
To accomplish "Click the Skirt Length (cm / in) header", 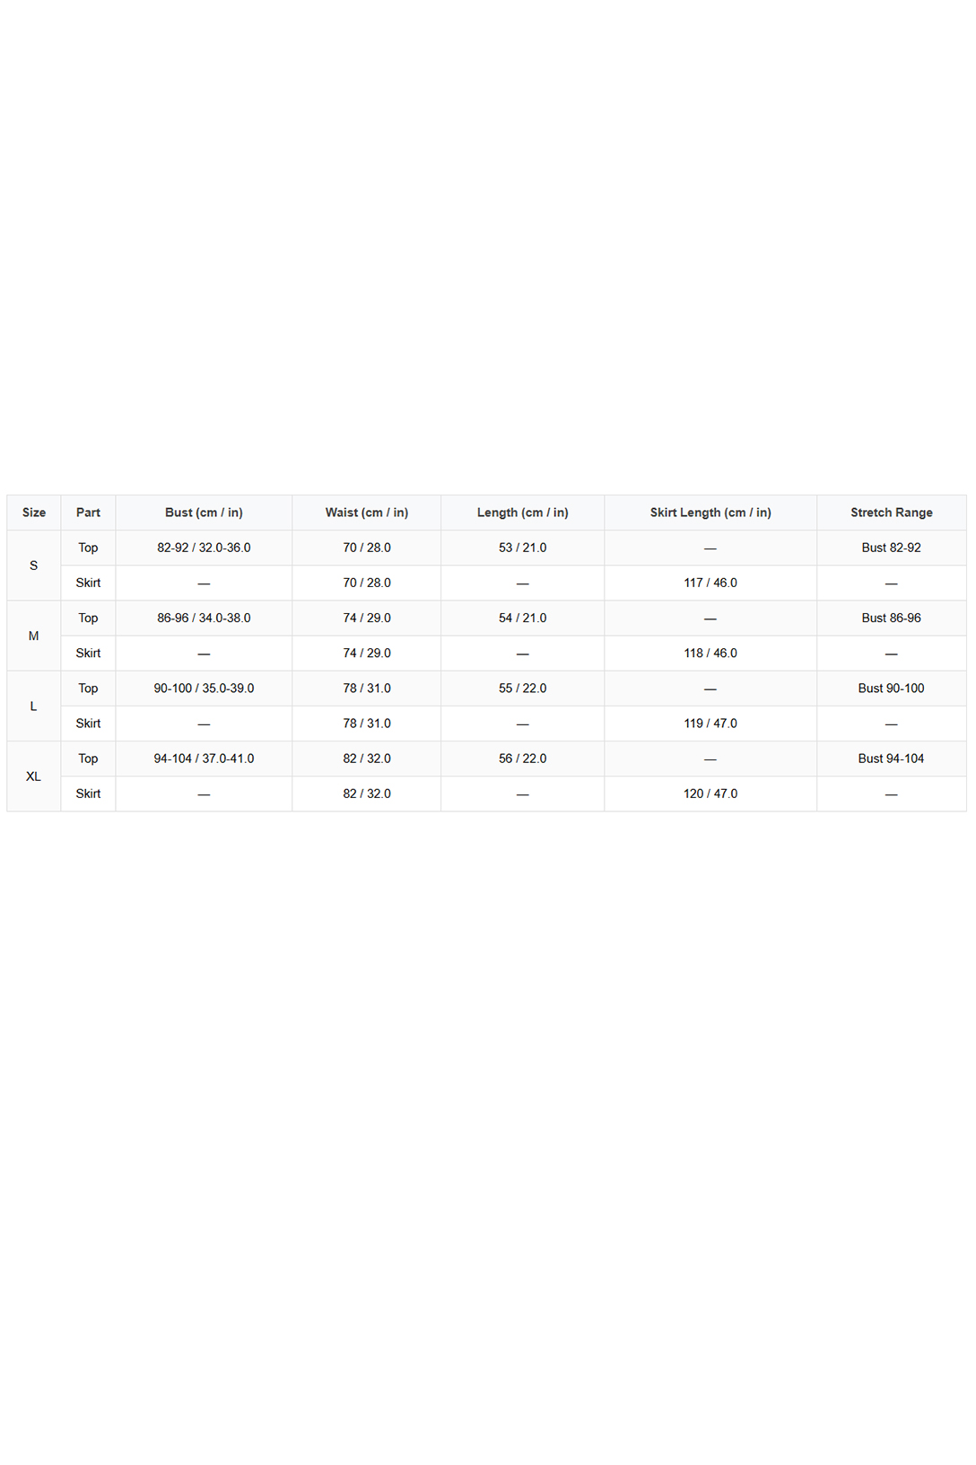I will click(710, 513).
